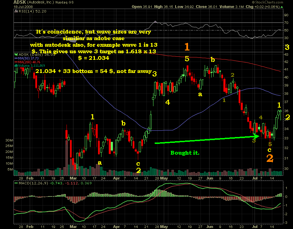Click the MACD(12,26,9) legend label

pyautogui.click(x=33, y=183)
